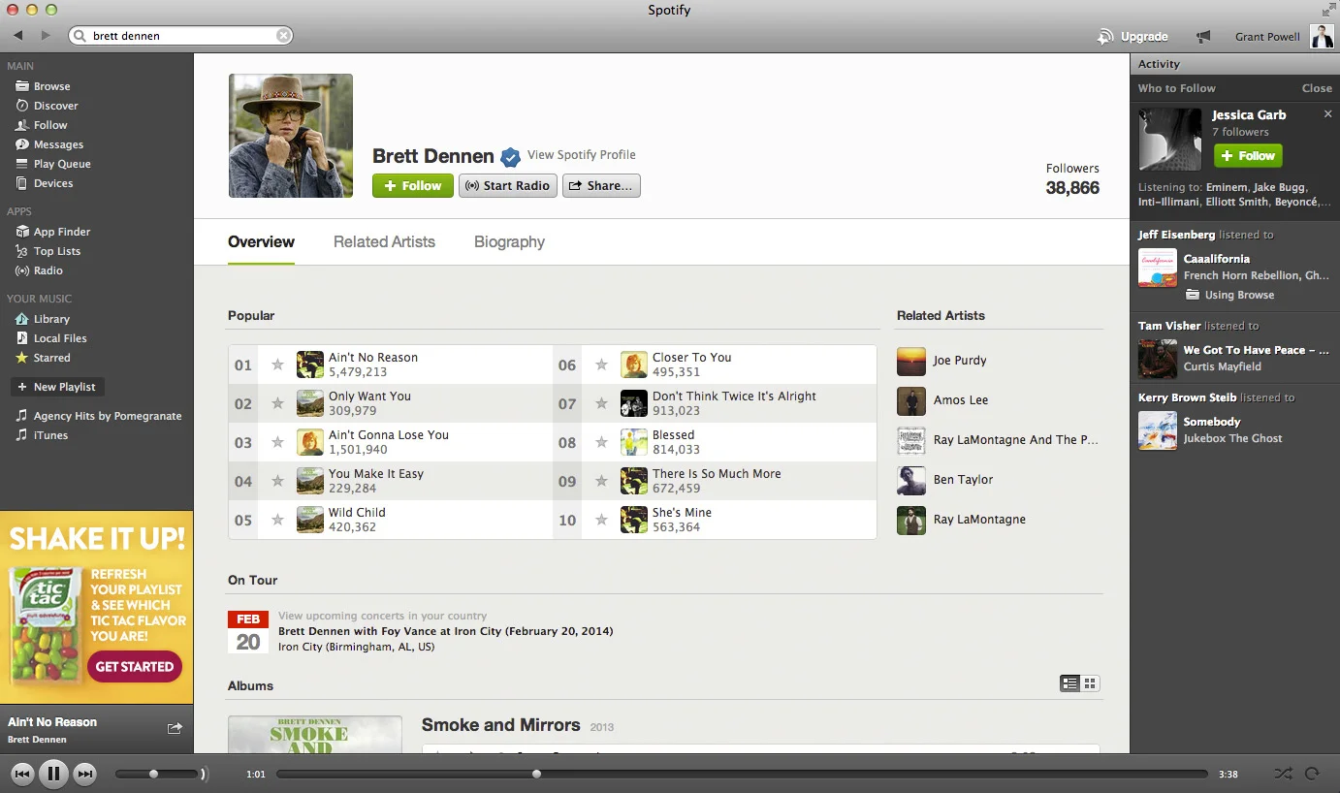The height and width of the screenshot is (793, 1340).
Task: Open Agency Hits by Pomegranate playlist
Action: pyautogui.click(x=108, y=416)
